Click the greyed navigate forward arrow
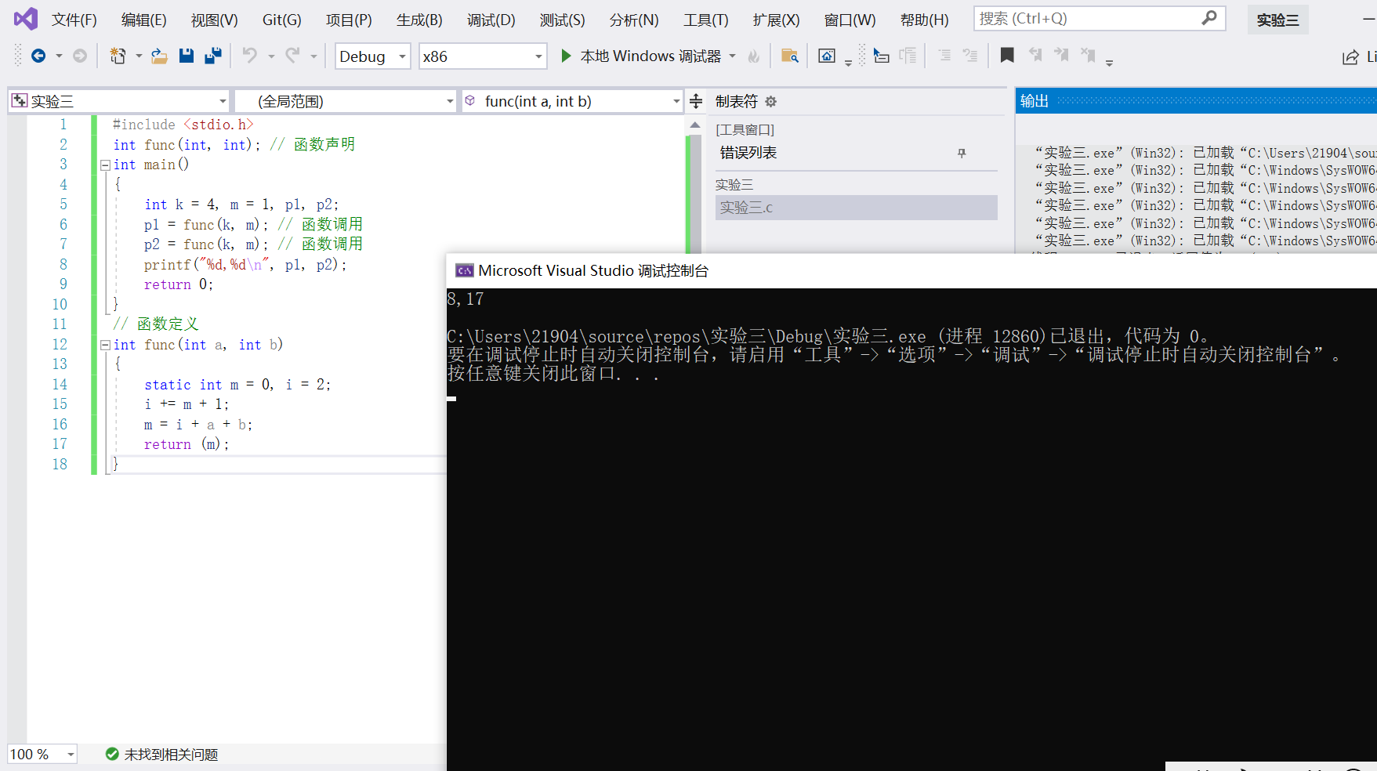 pyautogui.click(x=80, y=56)
